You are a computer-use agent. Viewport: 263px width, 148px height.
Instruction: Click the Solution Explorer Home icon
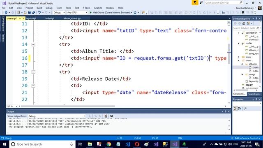pos(244,23)
